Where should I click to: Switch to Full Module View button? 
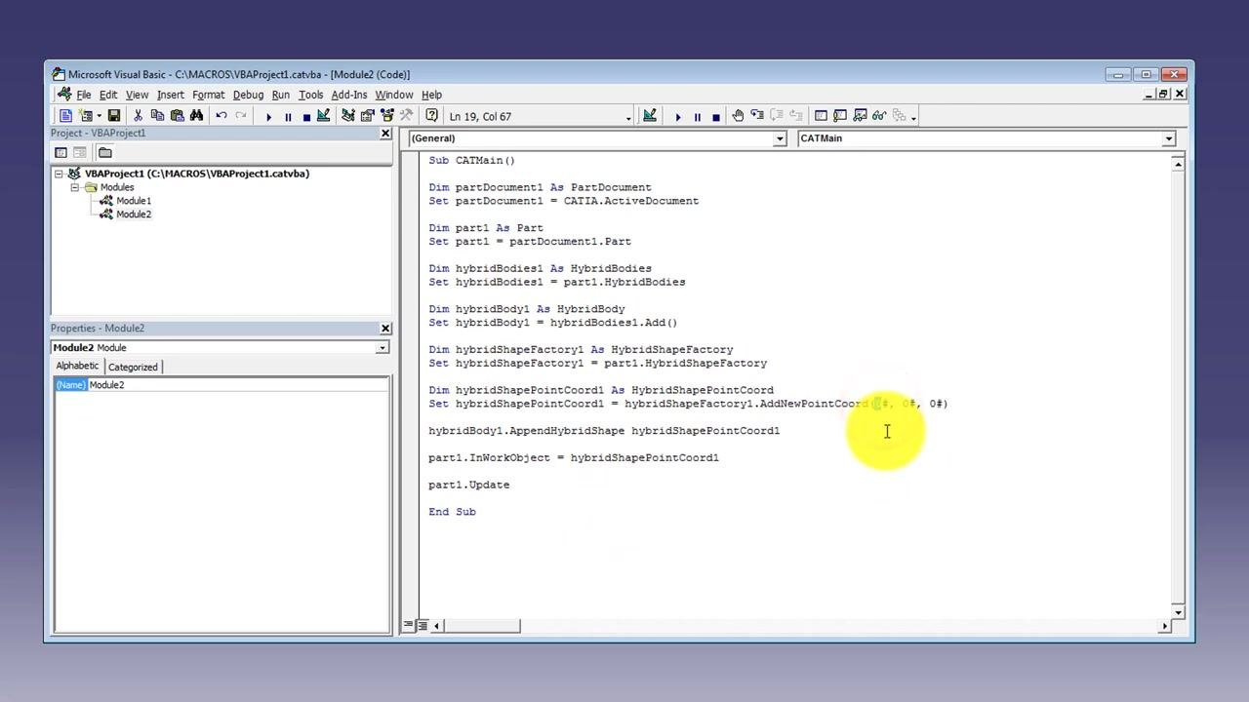(422, 626)
